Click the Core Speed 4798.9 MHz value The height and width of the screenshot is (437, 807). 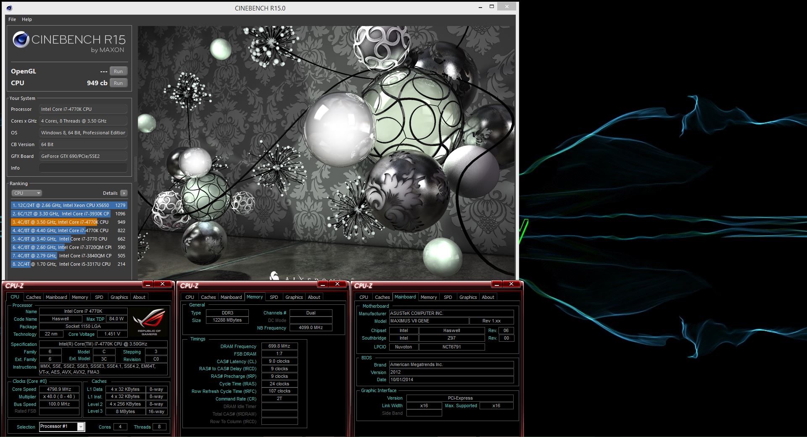[x=59, y=389]
